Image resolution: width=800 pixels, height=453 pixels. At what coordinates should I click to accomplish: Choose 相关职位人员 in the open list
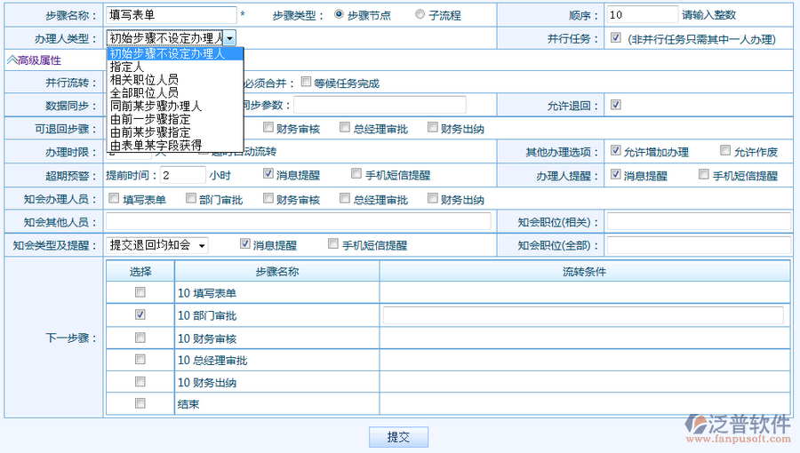click(144, 79)
